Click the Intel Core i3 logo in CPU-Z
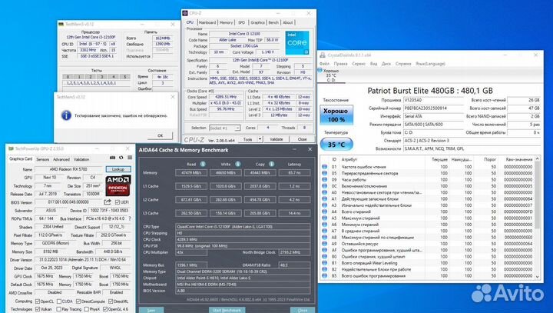This screenshot has height=313, width=553. pos(297,43)
